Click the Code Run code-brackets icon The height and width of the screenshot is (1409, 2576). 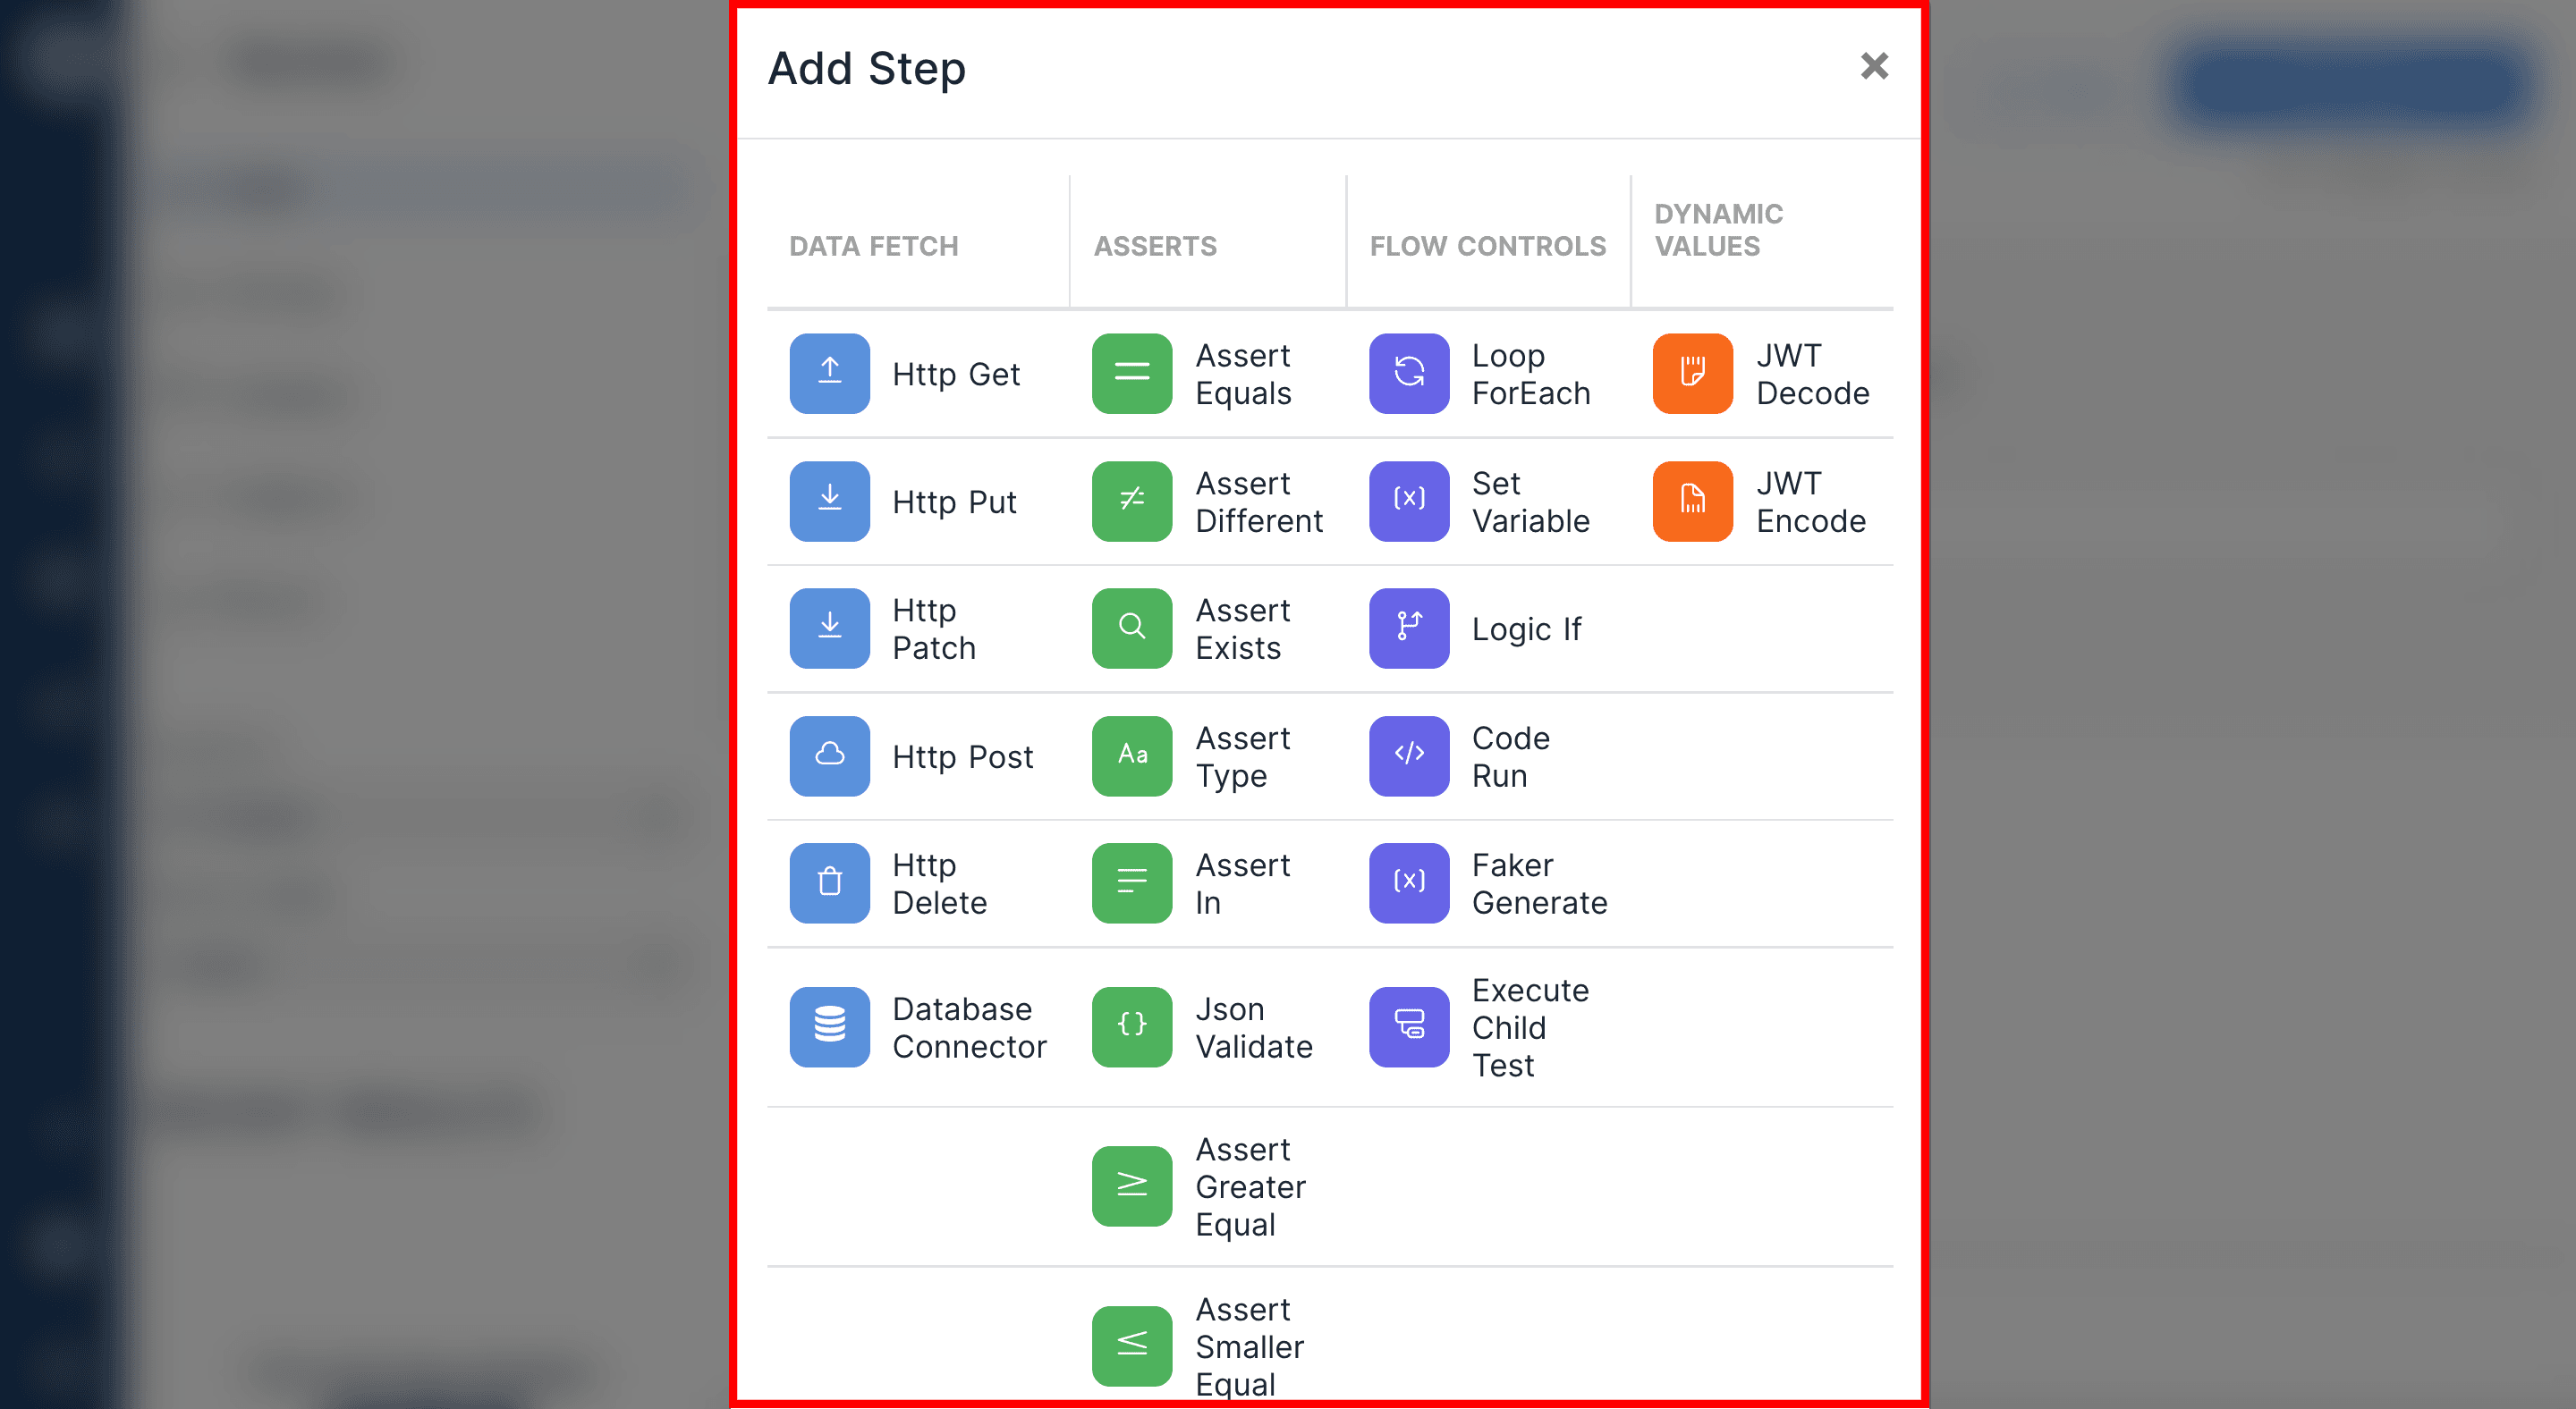(1408, 755)
